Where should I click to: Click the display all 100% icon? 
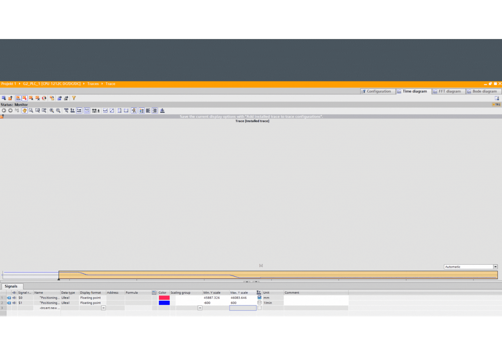(66, 111)
